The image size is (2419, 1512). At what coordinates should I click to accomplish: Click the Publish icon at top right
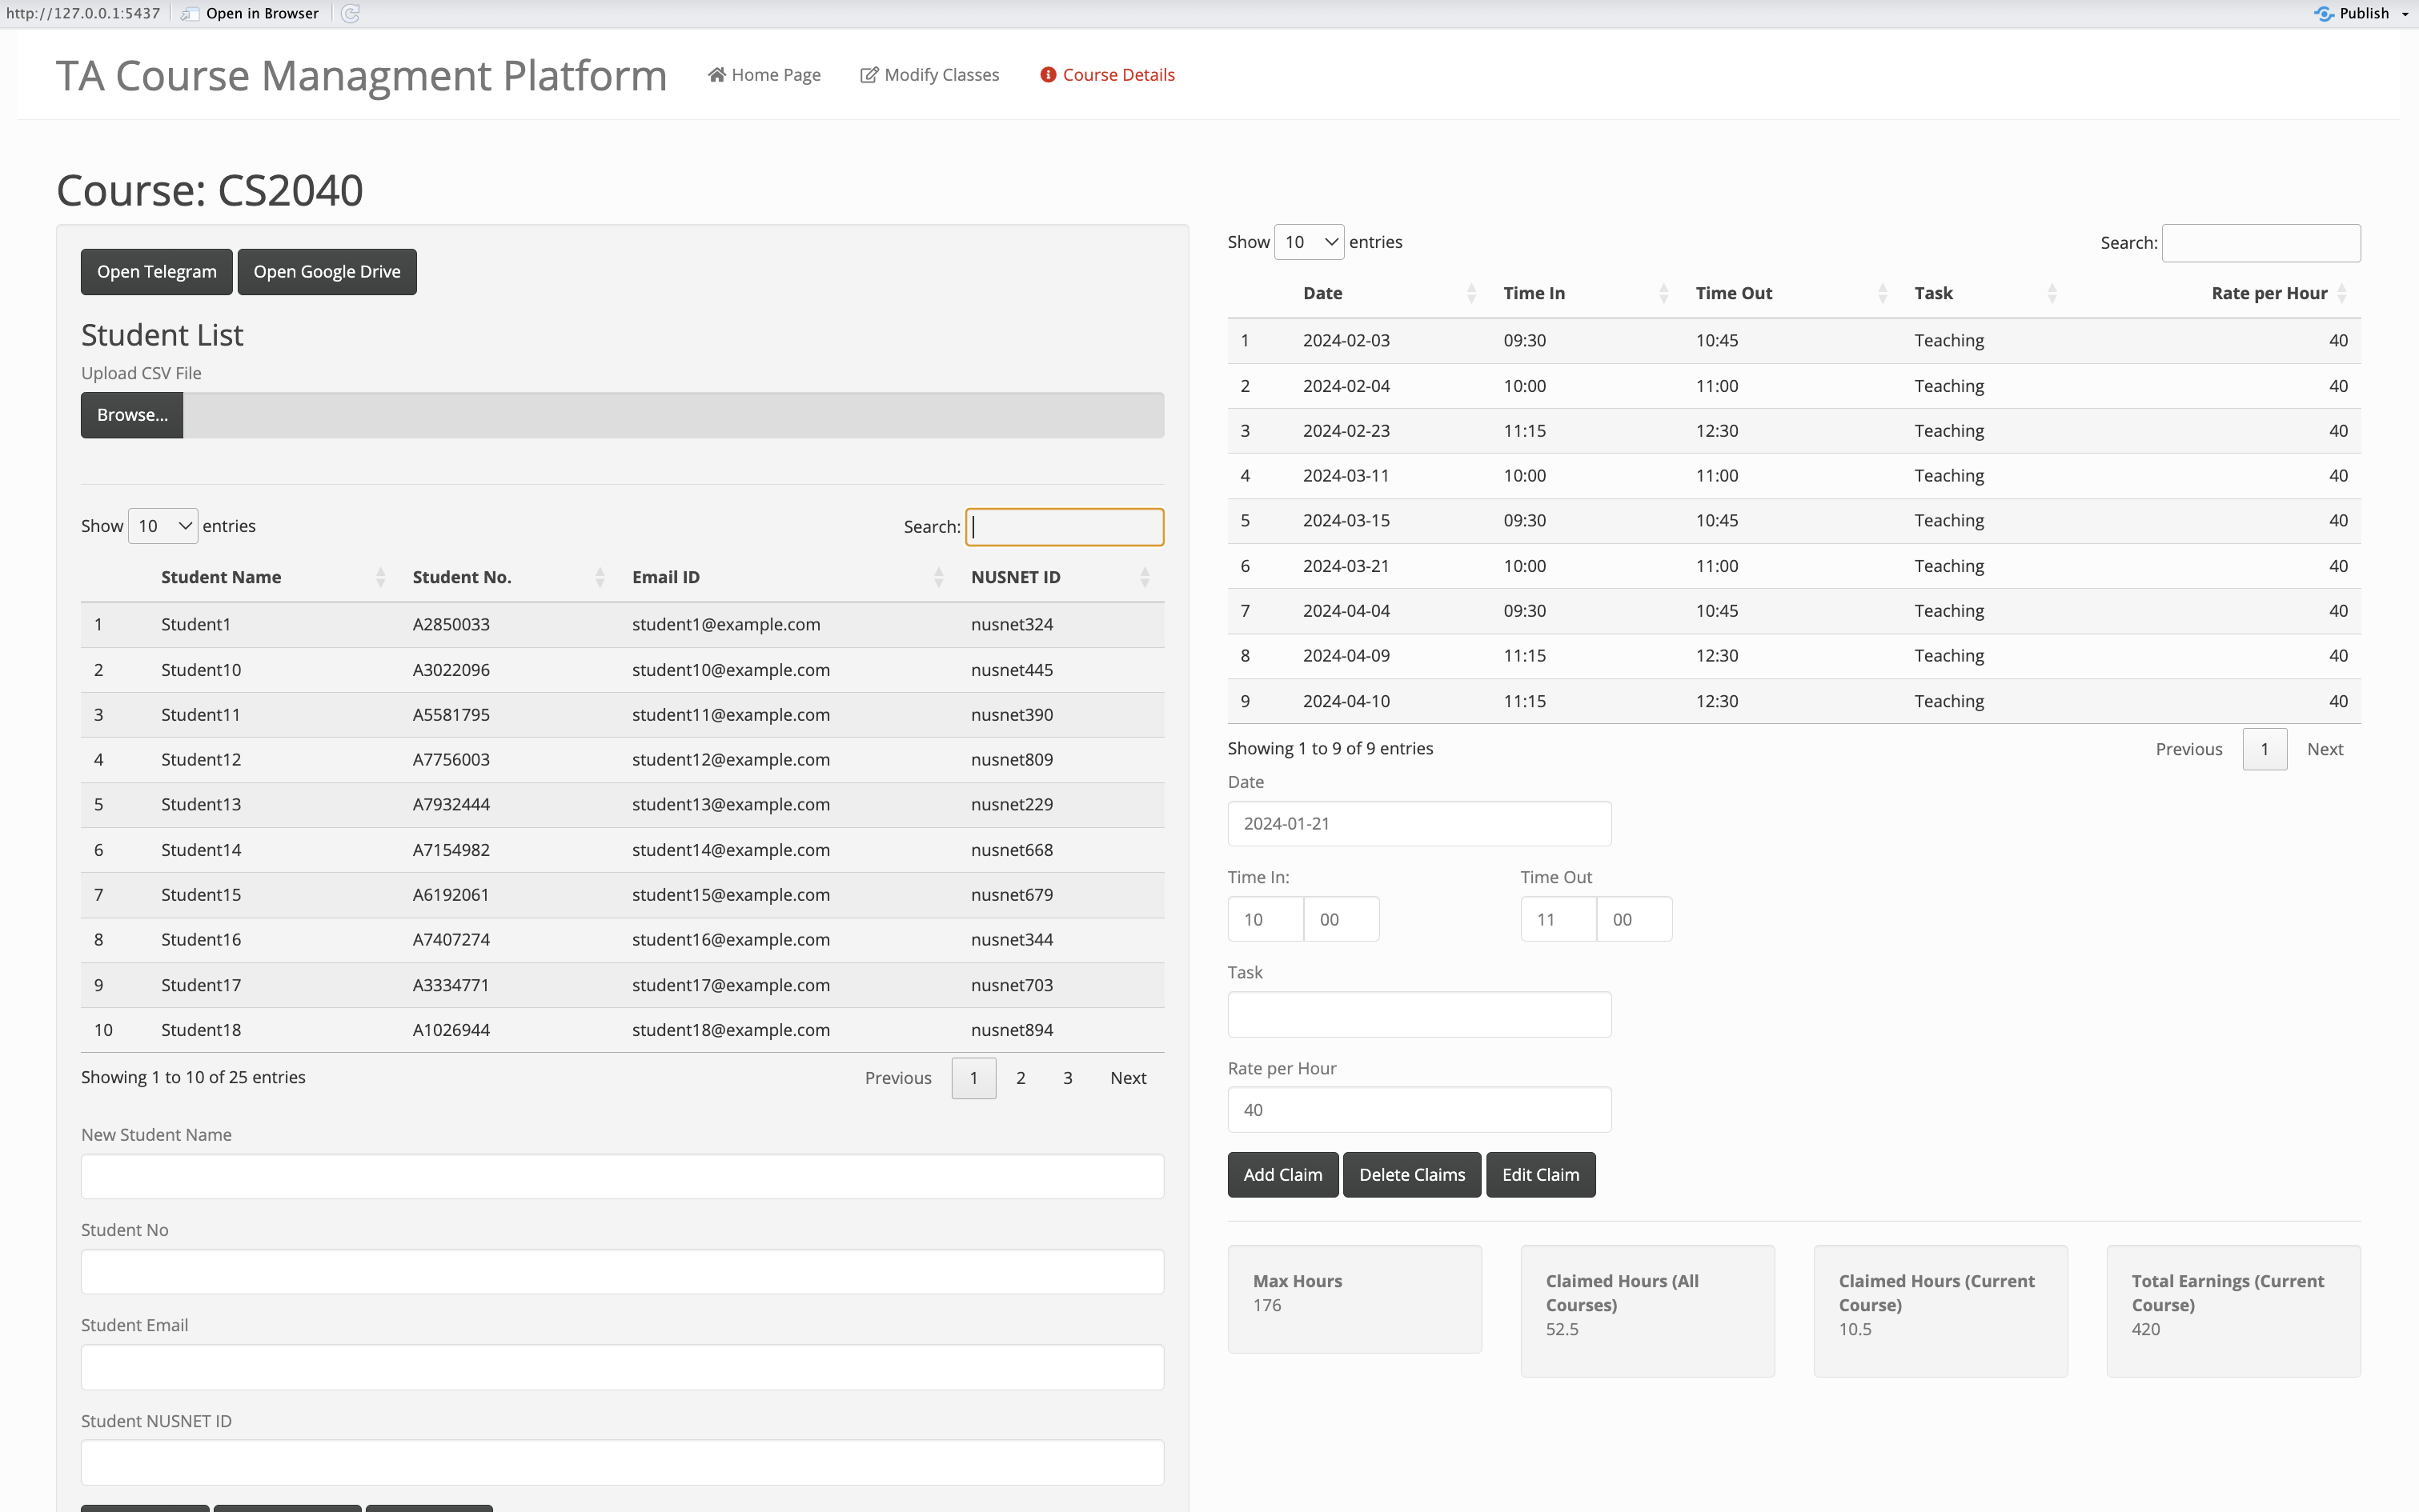click(x=2324, y=13)
